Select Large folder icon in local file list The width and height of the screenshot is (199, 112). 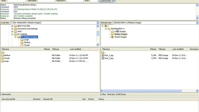(2, 61)
